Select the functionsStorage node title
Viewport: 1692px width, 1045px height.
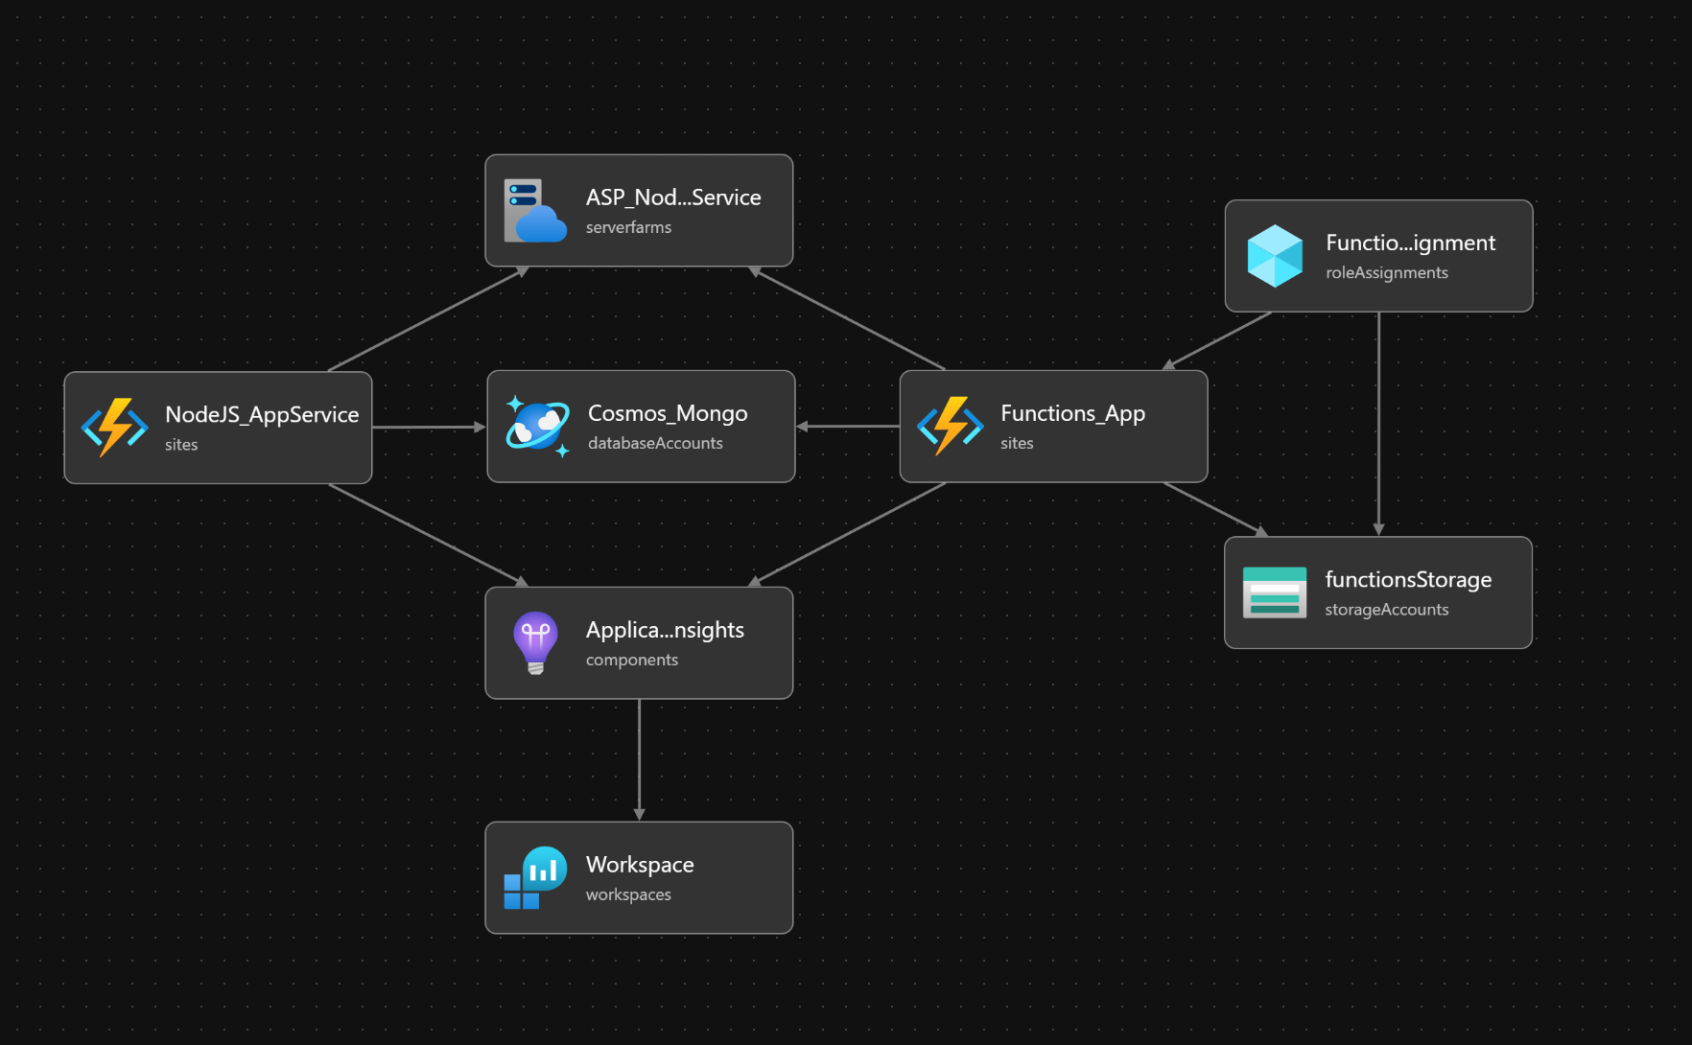coord(1408,580)
